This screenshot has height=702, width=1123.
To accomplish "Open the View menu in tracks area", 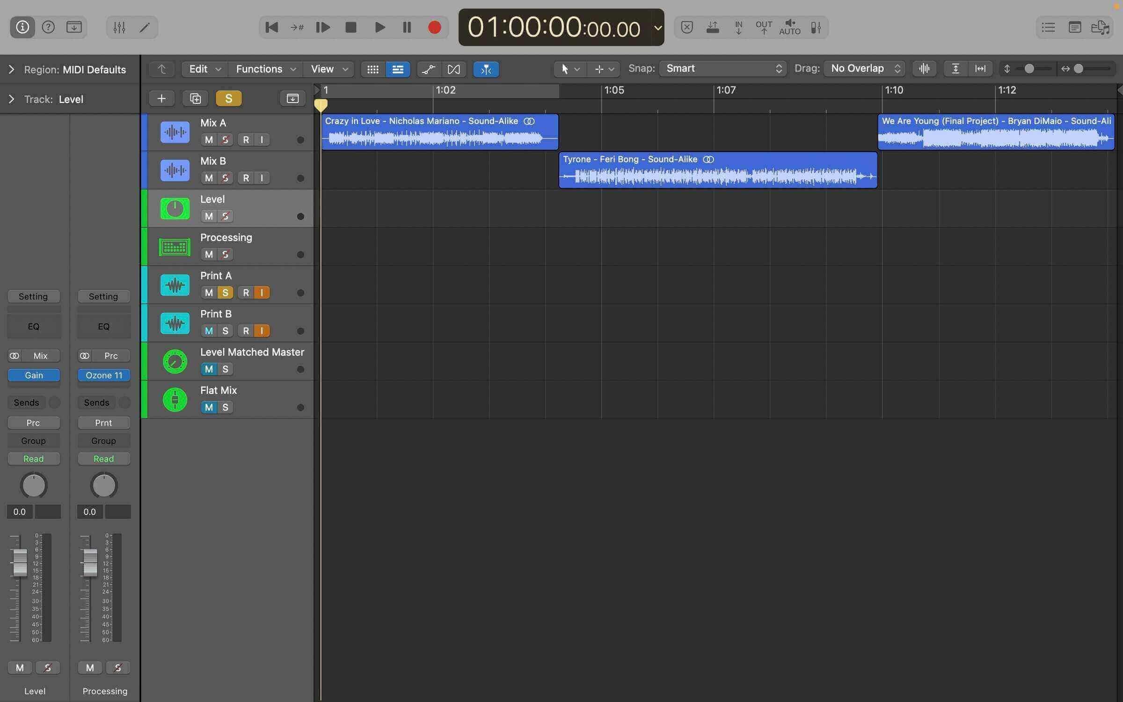I will pyautogui.click(x=329, y=69).
